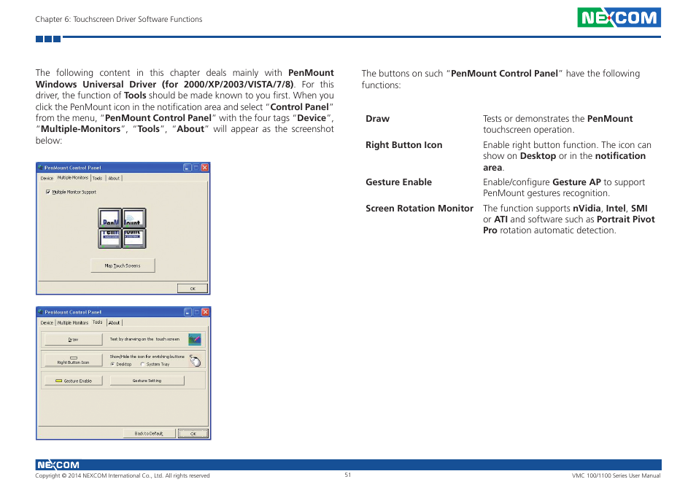Screen dimensions: 696x490
Task: Click the 'Draw' heading in the functions list
Action: click(377, 119)
